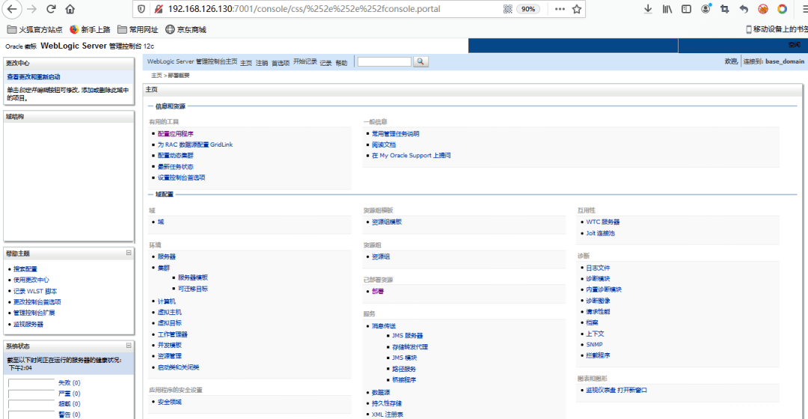Click 注销 in the console toolbar
The height and width of the screenshot is (419, 808).
coord(261,63)
